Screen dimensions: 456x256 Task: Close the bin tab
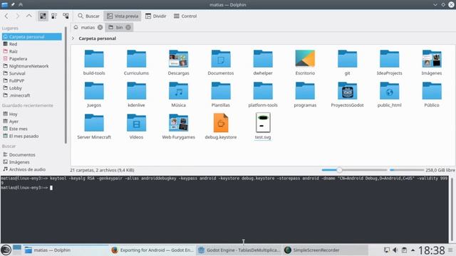(x=128, y=27)
